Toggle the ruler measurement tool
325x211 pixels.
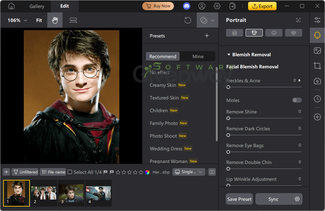(x=73, y=20)
